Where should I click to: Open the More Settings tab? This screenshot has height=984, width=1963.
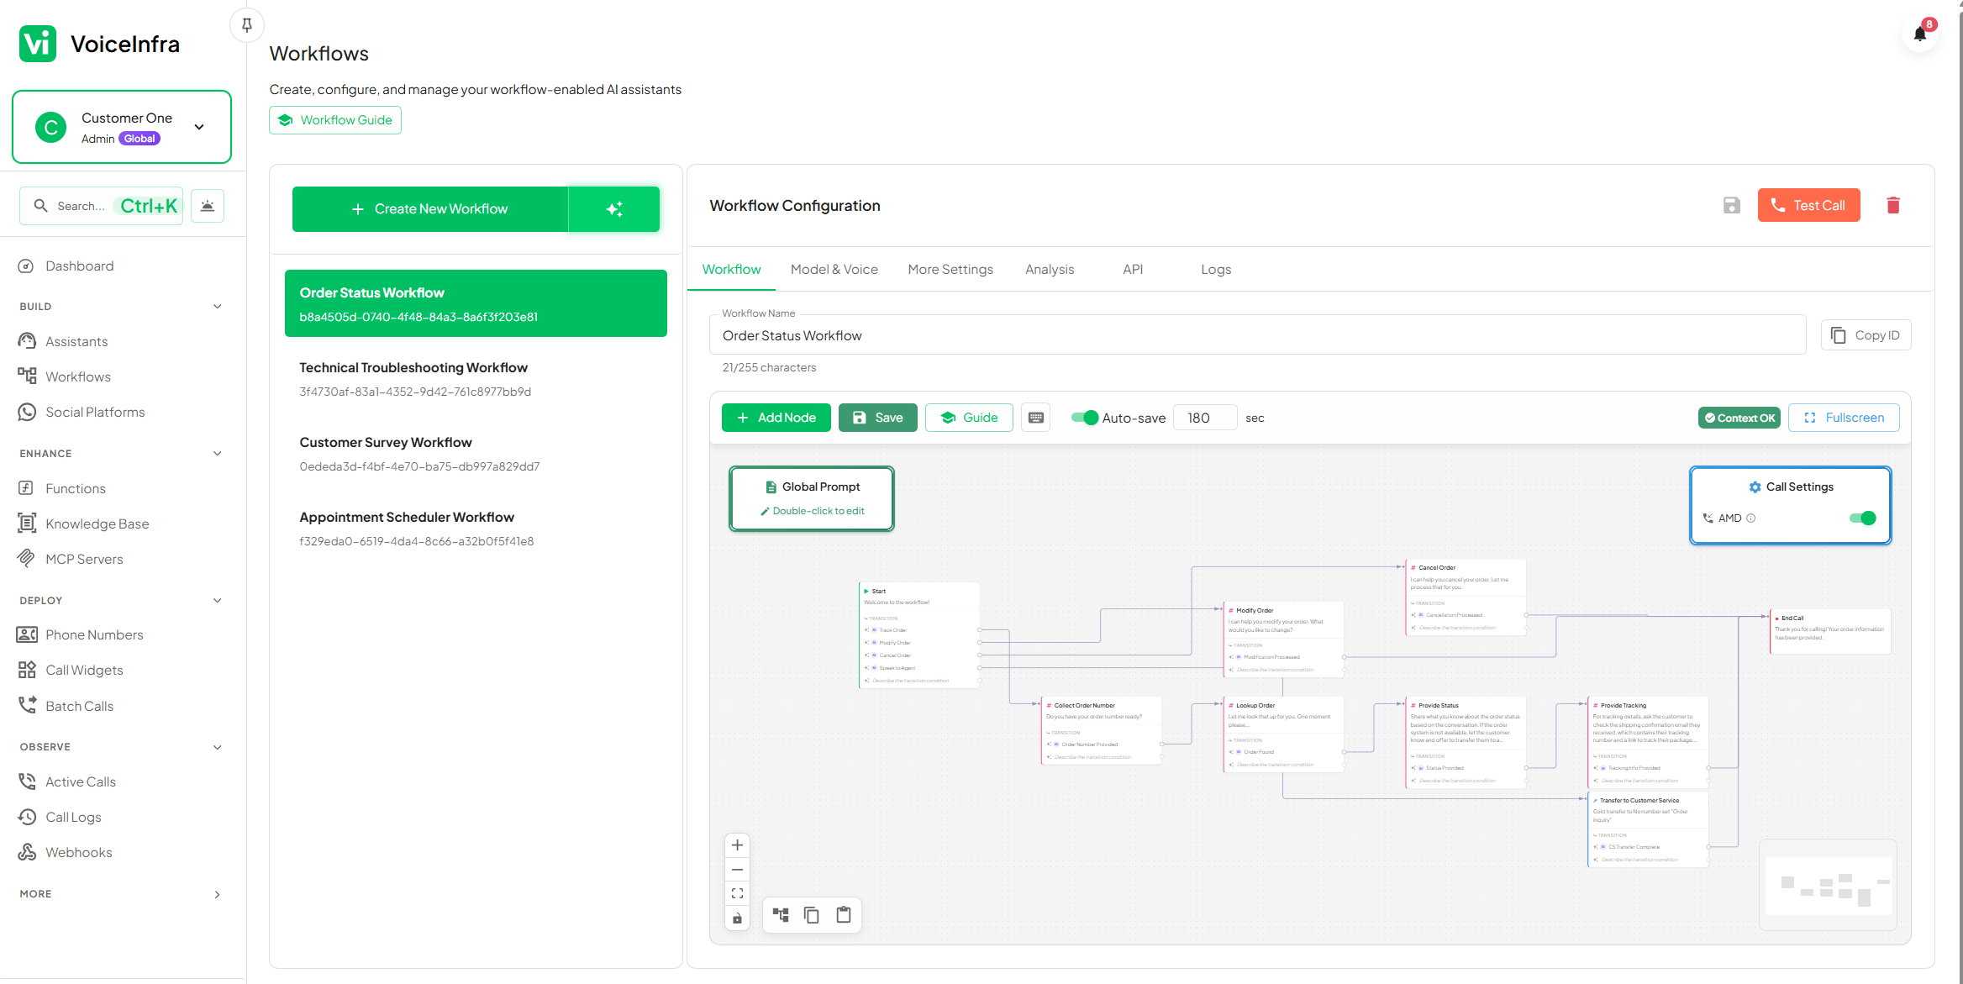point(950,269)
